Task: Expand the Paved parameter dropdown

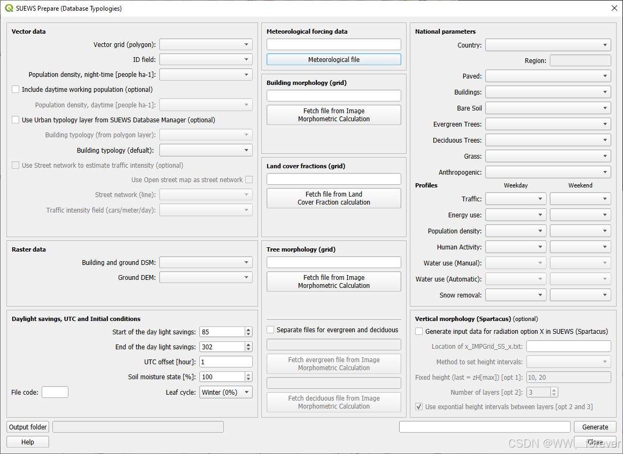Action: pos(548,76)
